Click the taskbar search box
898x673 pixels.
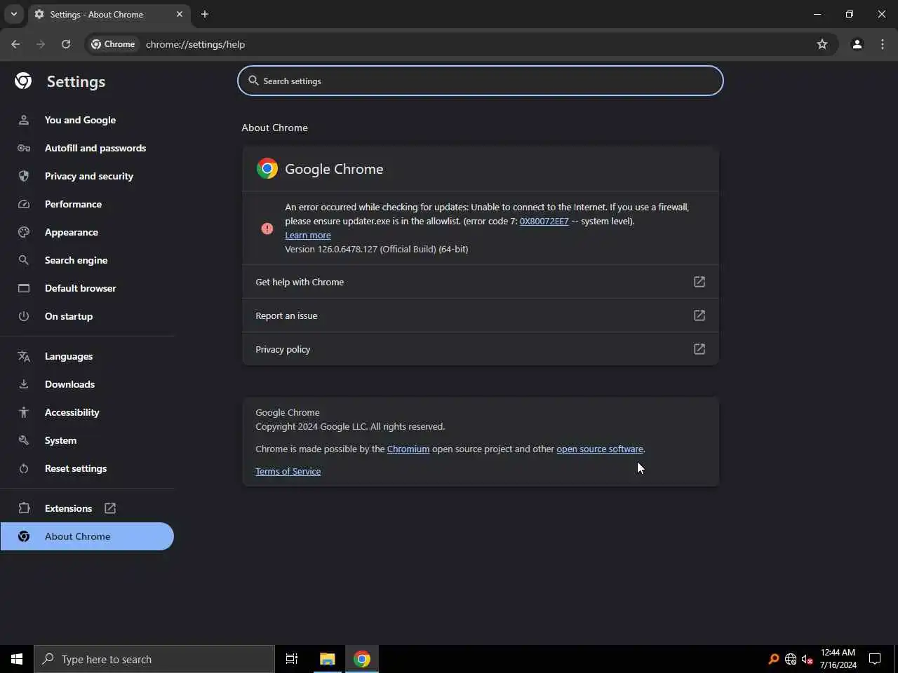point(154,659)
